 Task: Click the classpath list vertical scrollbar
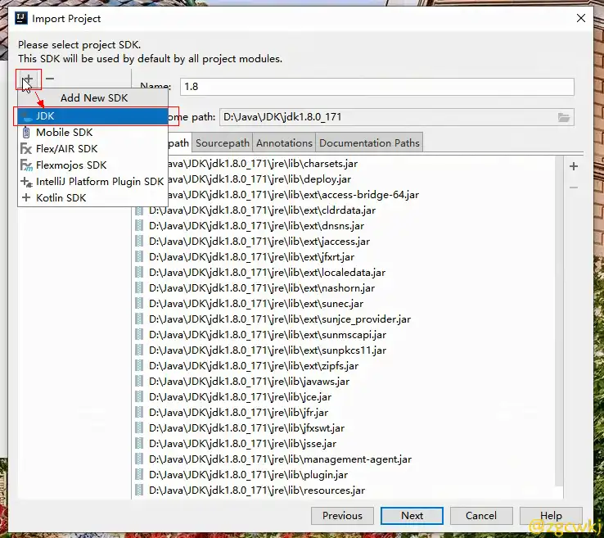pos(560,321)
